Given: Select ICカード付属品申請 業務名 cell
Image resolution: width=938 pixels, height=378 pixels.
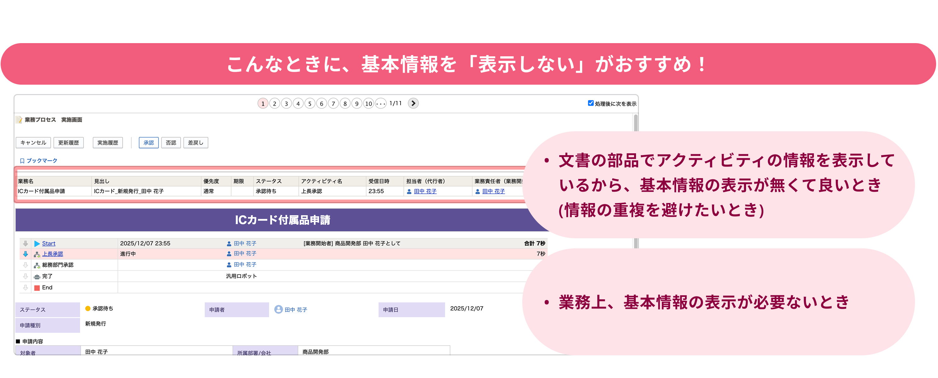Looking at the screenshot, I should coord(54,191).
